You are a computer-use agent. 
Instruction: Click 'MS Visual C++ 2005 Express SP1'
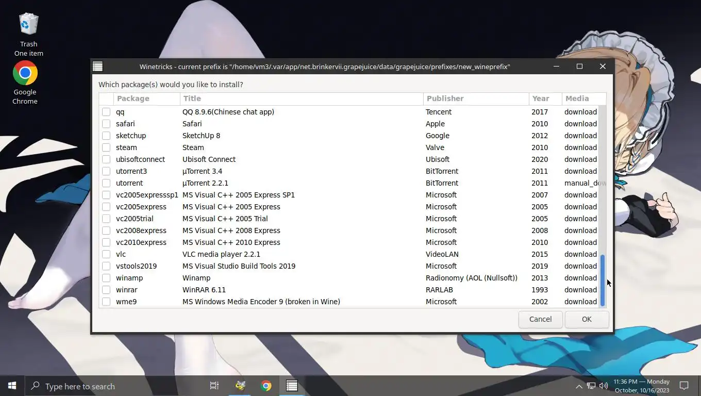(239, 195)
